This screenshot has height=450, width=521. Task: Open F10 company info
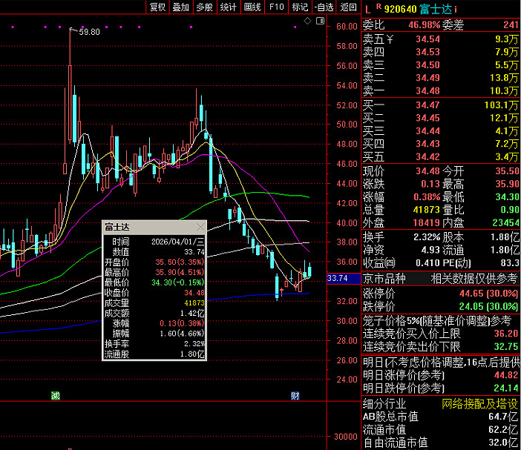[x=276, y=7]
